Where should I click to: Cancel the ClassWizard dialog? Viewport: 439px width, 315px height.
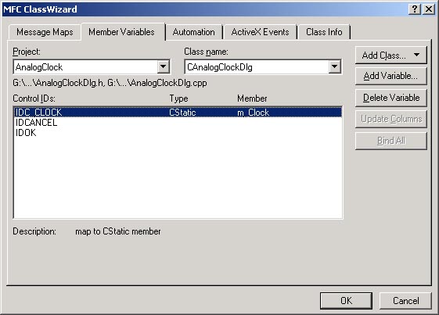[x=405, y=301]
